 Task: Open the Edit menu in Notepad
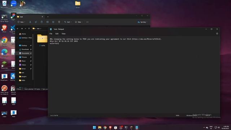[x=57, y=34]
